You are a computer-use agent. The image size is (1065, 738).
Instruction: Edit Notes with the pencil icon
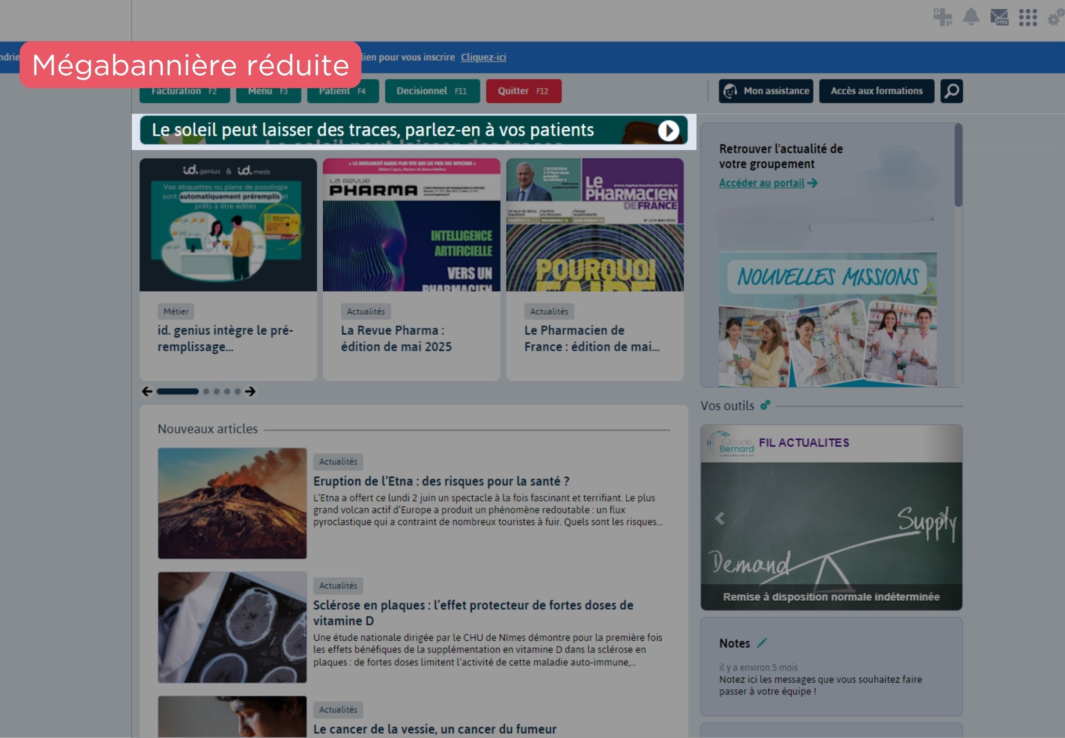point(762,643)
